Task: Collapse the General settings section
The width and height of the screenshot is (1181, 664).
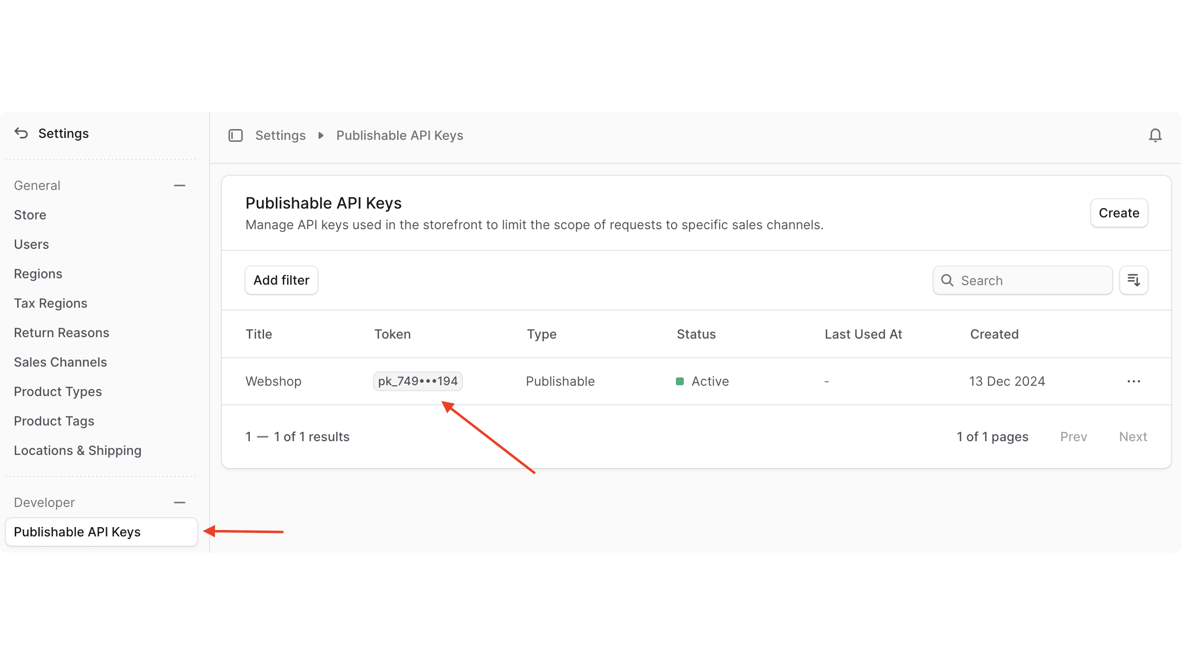Action: [180, 185]
